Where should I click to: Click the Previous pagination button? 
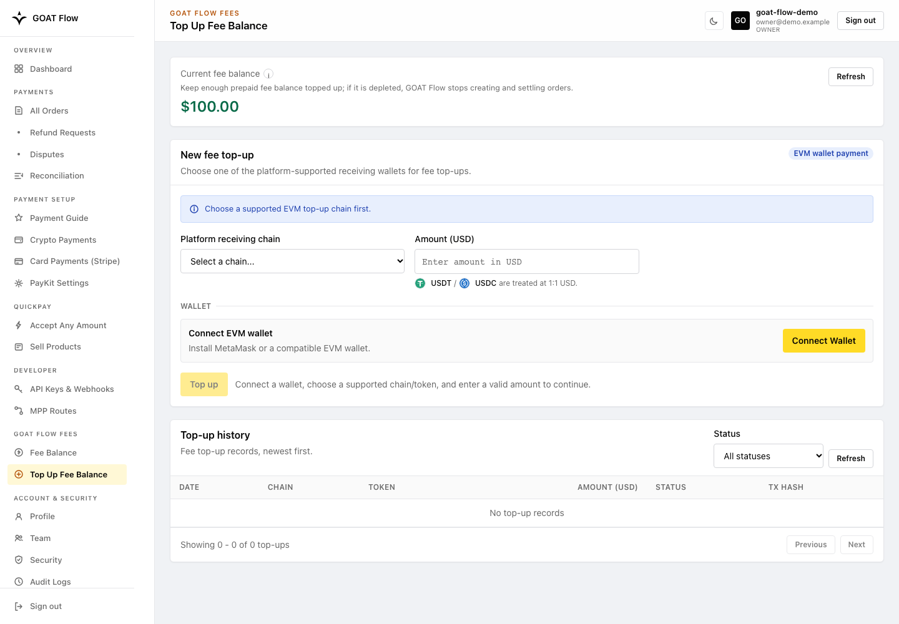(810, 545)
